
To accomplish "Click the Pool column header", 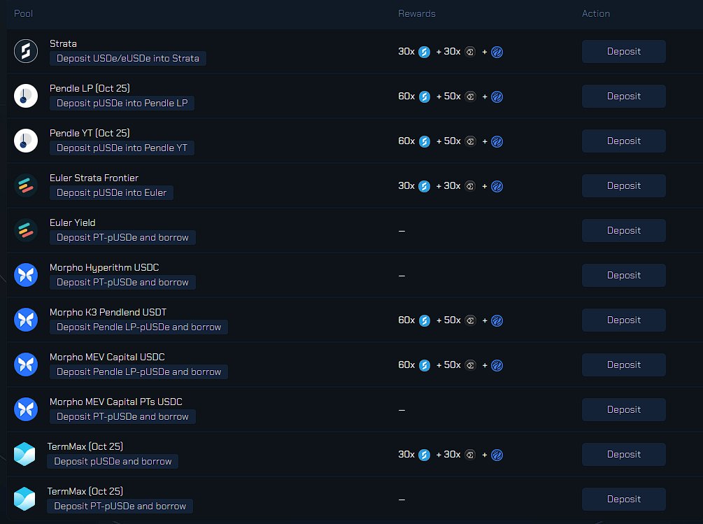I will [23, 13].
